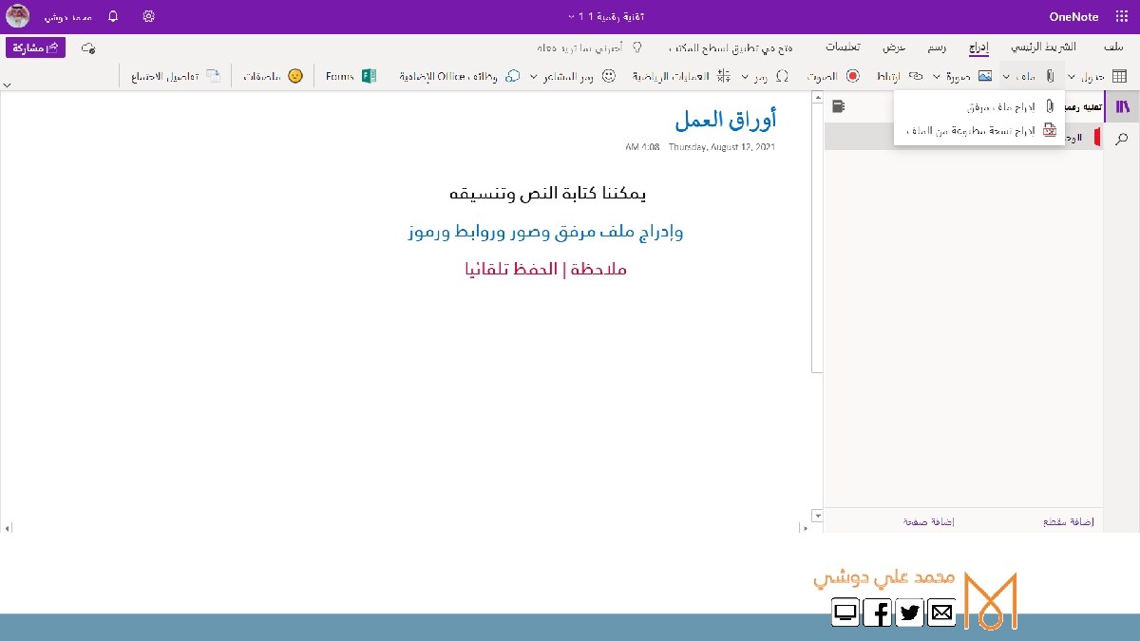Click the Add page link
Screen dimensions: 1140x641
click(x=928, y=521)
